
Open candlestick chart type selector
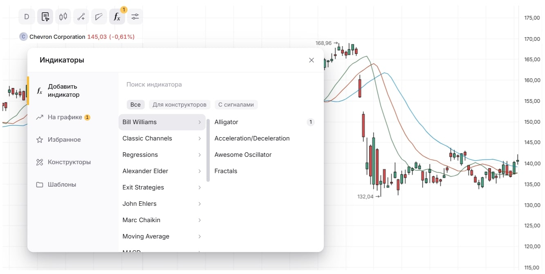tap(63, 17)
